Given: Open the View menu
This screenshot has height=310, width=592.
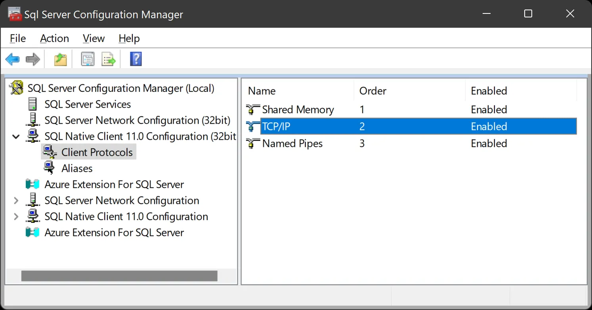Looking at the screenshot, I should coord(94,38).
